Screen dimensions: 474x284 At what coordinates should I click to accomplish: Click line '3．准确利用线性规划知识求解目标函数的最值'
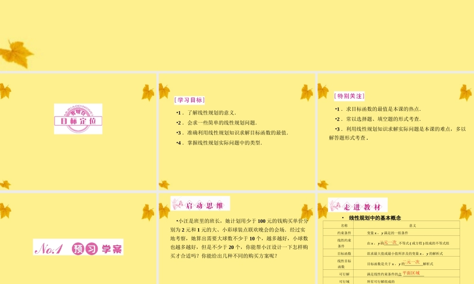click(x=232, y=133)
